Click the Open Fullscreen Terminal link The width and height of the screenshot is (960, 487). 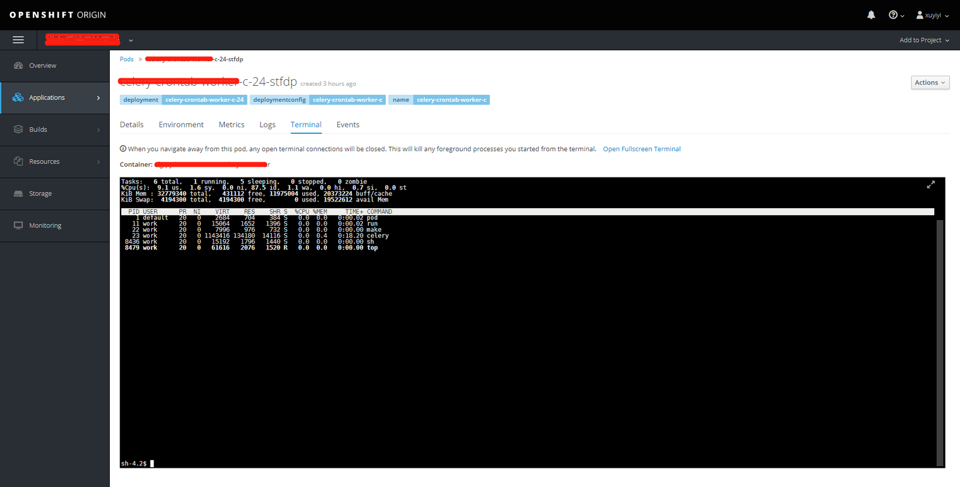[x=641, y=149]
